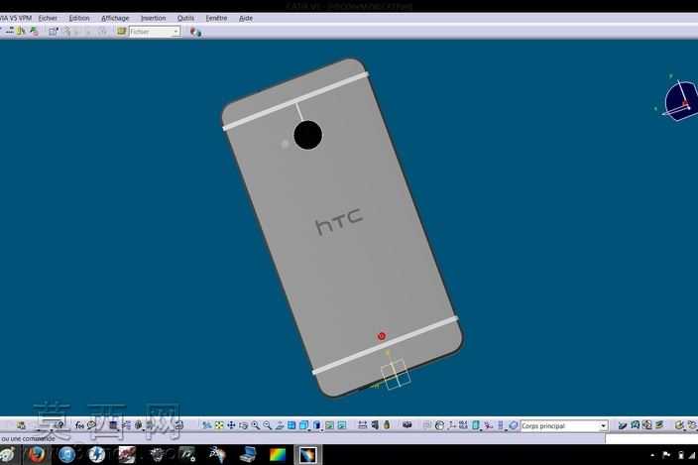The width and height of the screenshot is (698, 465).
Task: Select the Fit All In view icon
Action: pos(219,425)
